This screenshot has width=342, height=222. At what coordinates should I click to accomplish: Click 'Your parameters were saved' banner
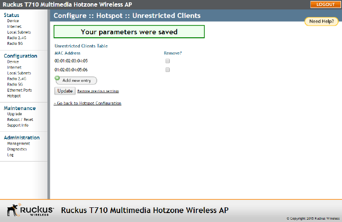(x=129, y=32)
